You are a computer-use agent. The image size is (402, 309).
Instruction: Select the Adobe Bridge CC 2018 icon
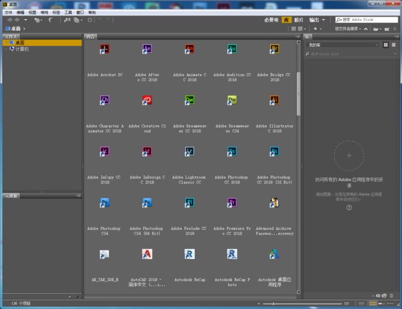[x=275, y=49]
